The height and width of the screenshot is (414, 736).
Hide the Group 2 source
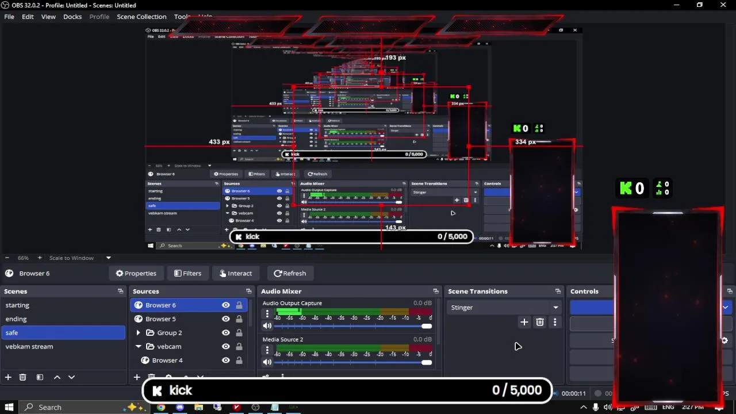(x=226, y=333)
